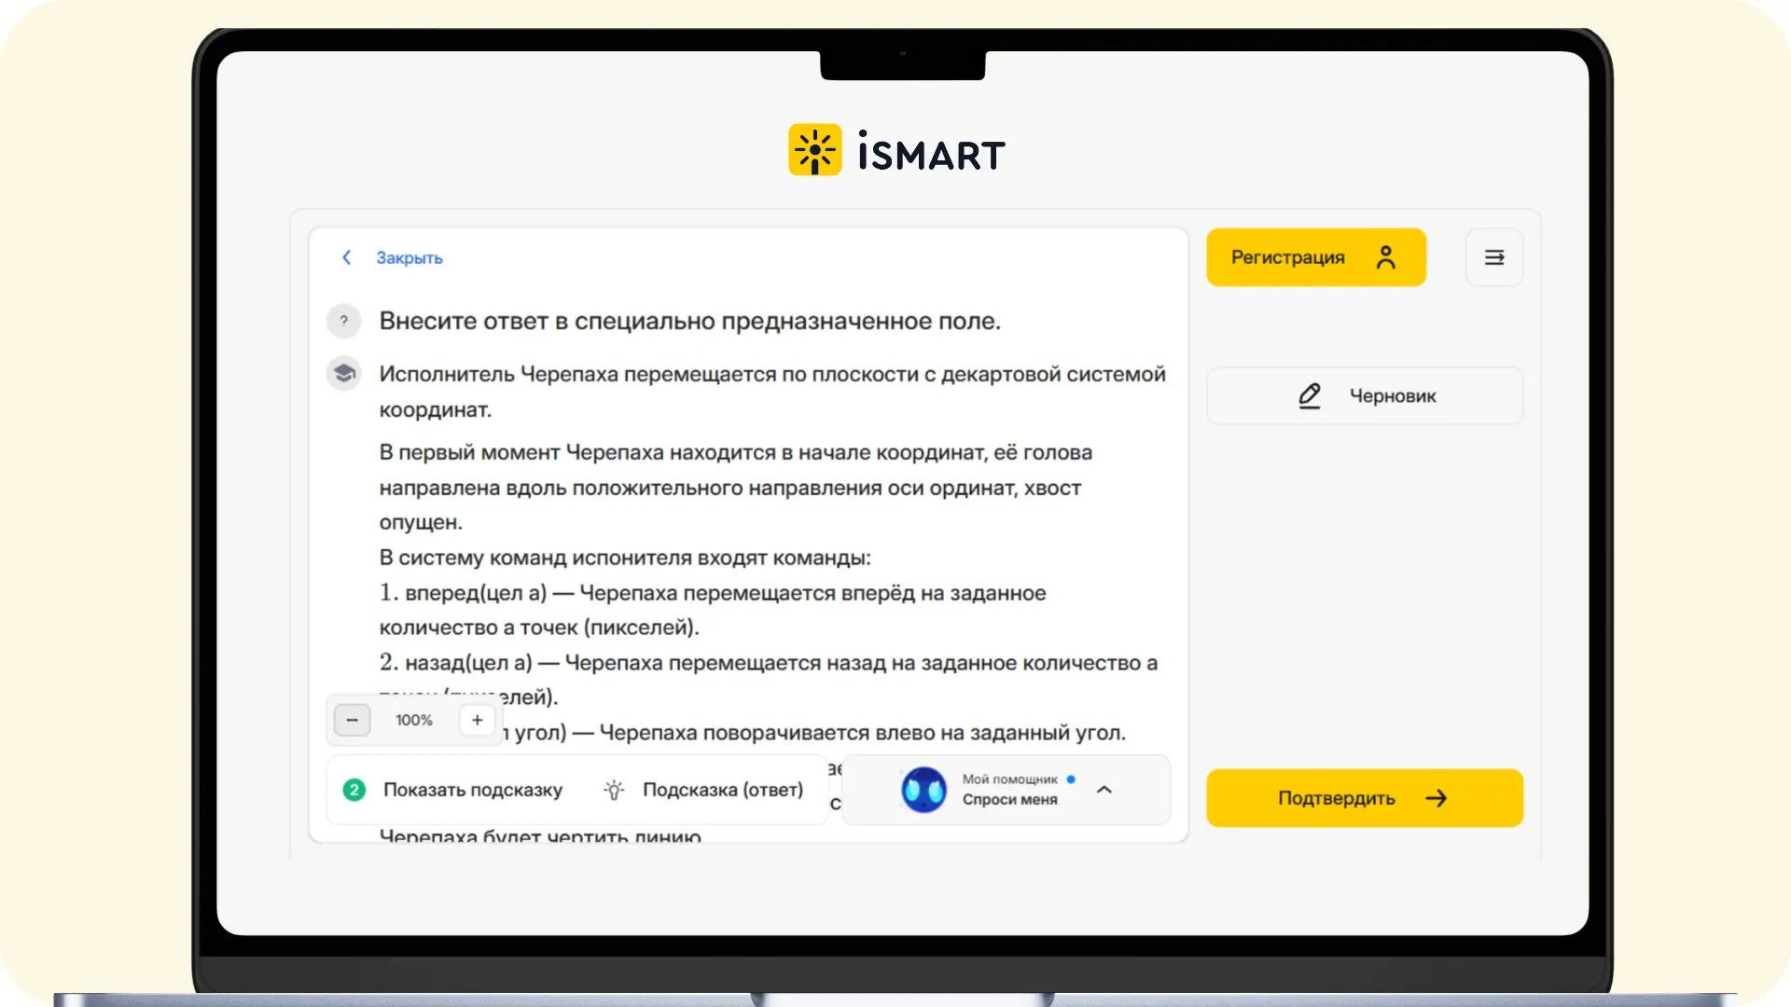Increase zoom with the plus button
The image size is (1791, 1007).
coord(477,720)
